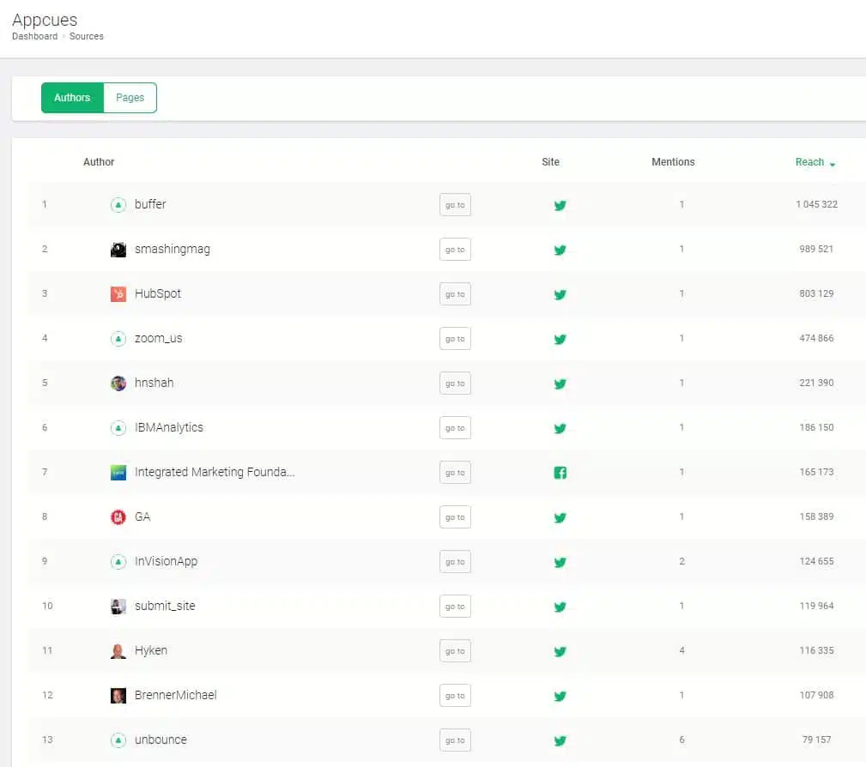The width and height of the screenshot is (866, 767).
Task: Select the Authors tab
Action: click(x=72, y=98)
